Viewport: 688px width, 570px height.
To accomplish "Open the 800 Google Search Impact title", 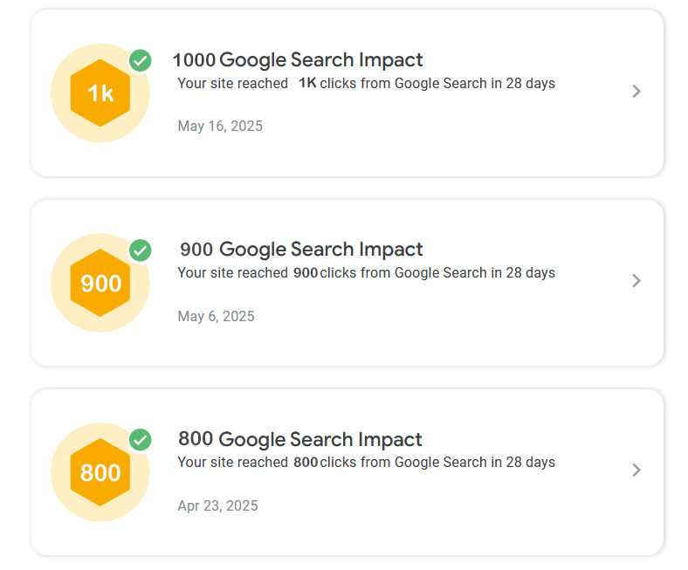I will point(300,439).
